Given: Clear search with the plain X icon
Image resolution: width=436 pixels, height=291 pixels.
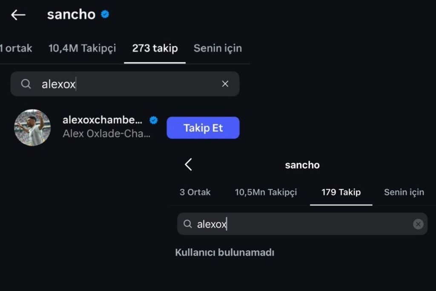Looking at the screenshot, I should (x=225, y=84).
